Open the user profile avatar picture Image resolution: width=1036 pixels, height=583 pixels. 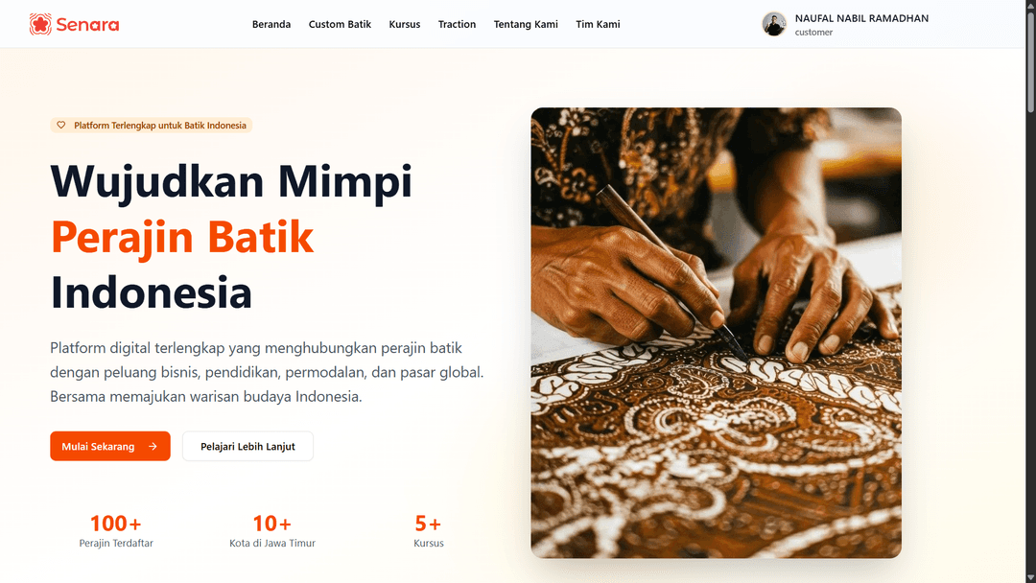774,24
